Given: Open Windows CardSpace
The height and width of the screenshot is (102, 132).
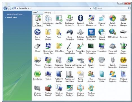Looking at the screenshot, I should 123,76.
